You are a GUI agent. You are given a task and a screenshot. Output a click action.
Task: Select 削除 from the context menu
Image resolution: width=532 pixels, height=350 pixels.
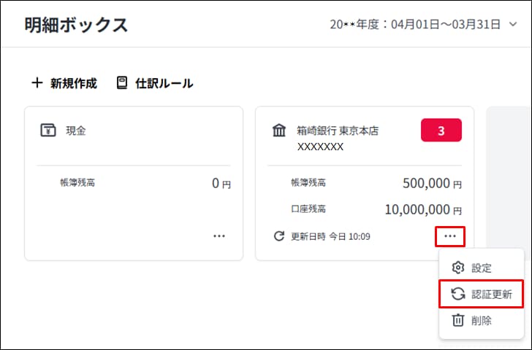click(x=482, y=320)
